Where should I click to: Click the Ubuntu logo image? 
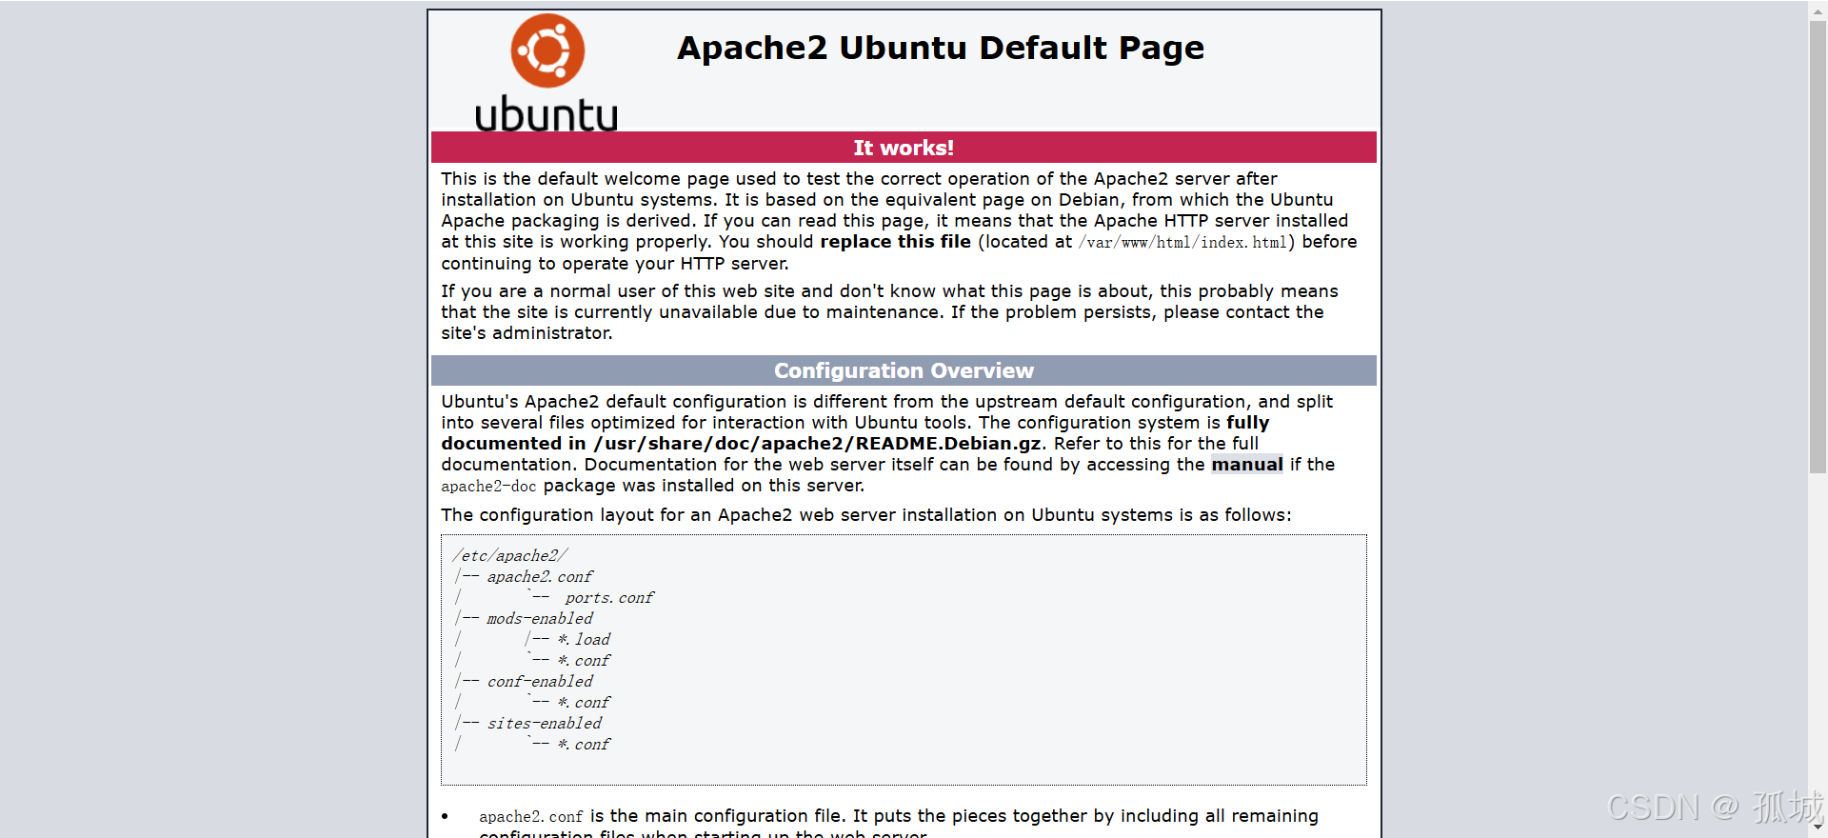click(546, 72)
